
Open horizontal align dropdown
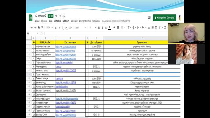[x=129, y=28]
